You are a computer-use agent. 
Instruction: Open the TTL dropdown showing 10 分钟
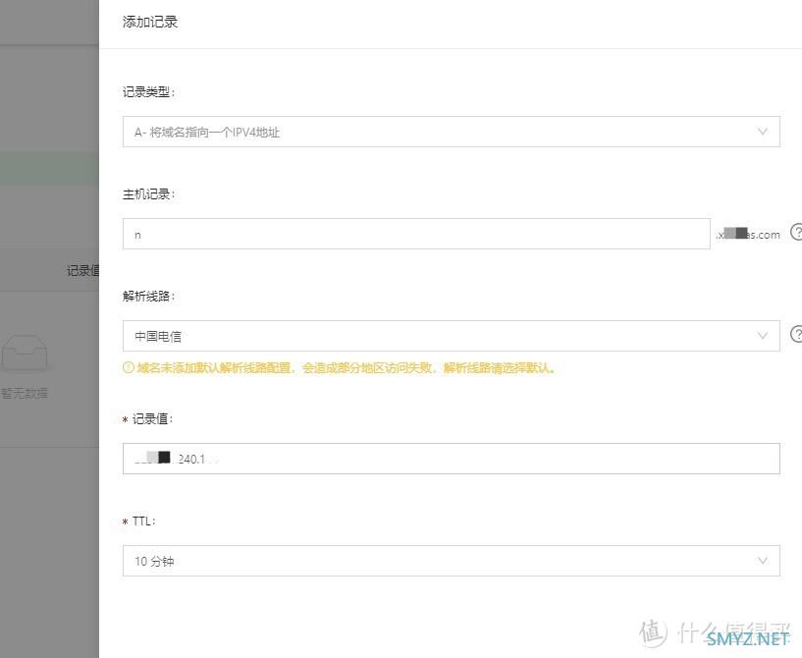pyautogui.click(x=452, y=561)
